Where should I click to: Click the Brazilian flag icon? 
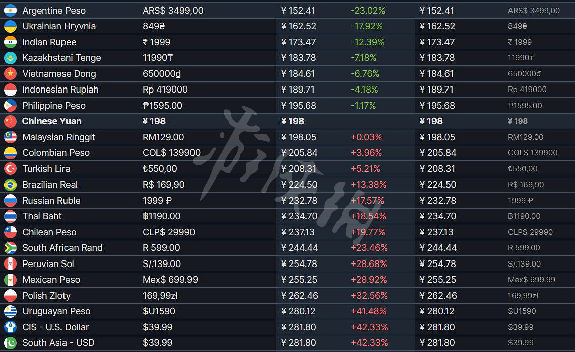(10, 185)
